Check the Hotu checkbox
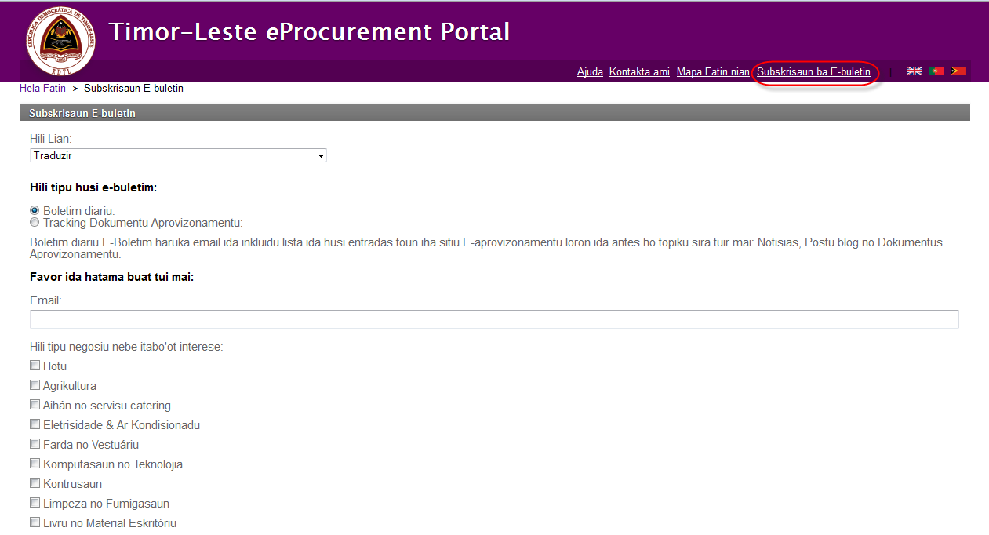 coord(35,366)
